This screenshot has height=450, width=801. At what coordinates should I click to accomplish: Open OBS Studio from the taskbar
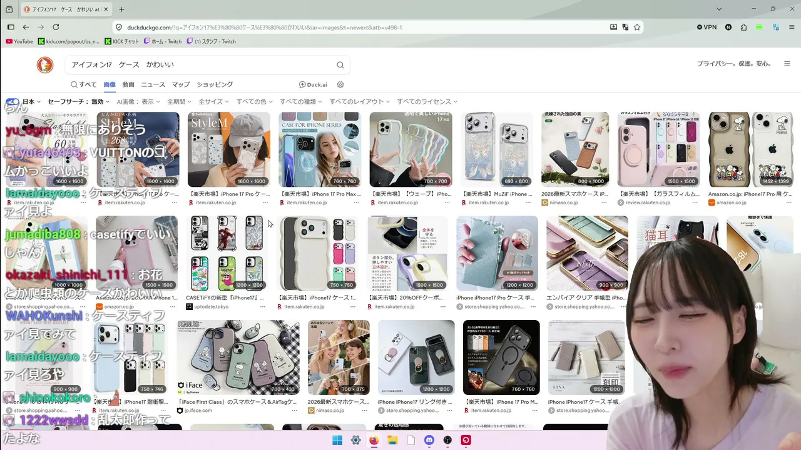click(447, 440)
